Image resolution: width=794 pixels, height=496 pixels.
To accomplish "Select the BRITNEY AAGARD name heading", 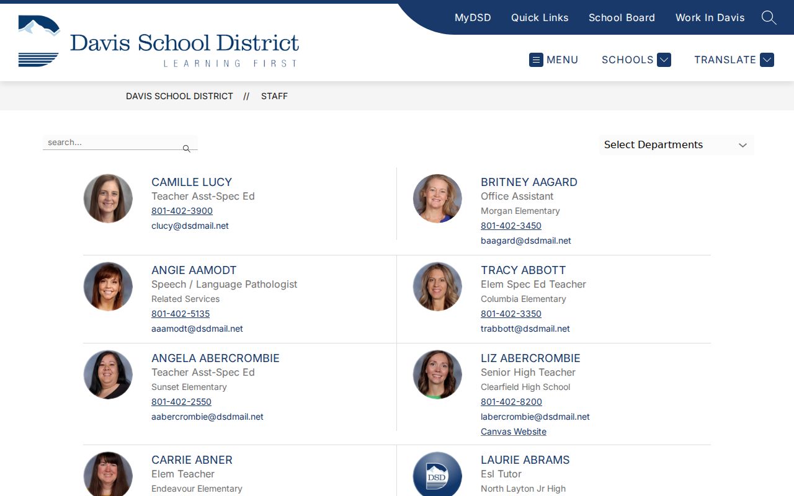I will (x=529, y=182).
